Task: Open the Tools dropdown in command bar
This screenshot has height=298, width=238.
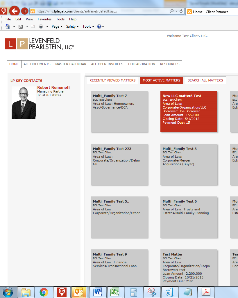Action: click(88, 26)
